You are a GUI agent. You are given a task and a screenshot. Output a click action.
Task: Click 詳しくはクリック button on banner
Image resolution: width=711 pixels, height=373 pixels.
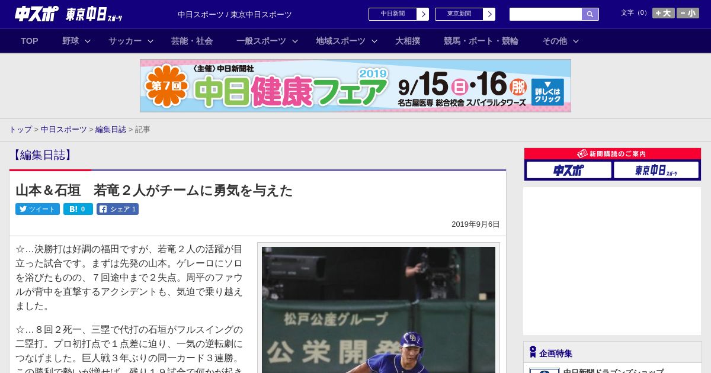point(547,92)
